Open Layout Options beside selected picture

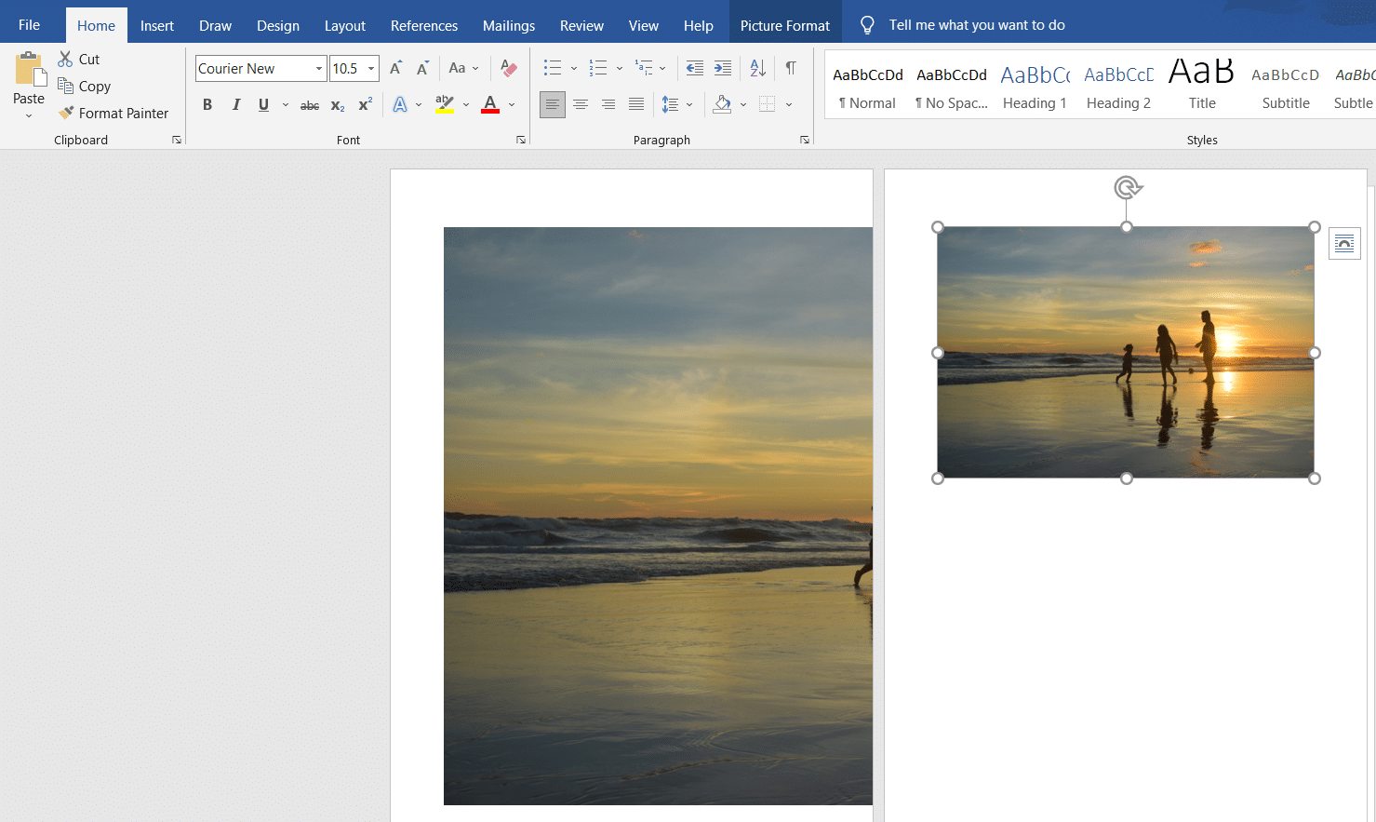point(1344,244)
